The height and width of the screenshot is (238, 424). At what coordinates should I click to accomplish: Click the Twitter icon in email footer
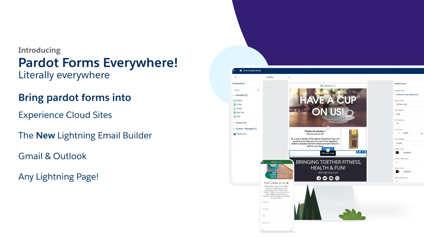325,178
